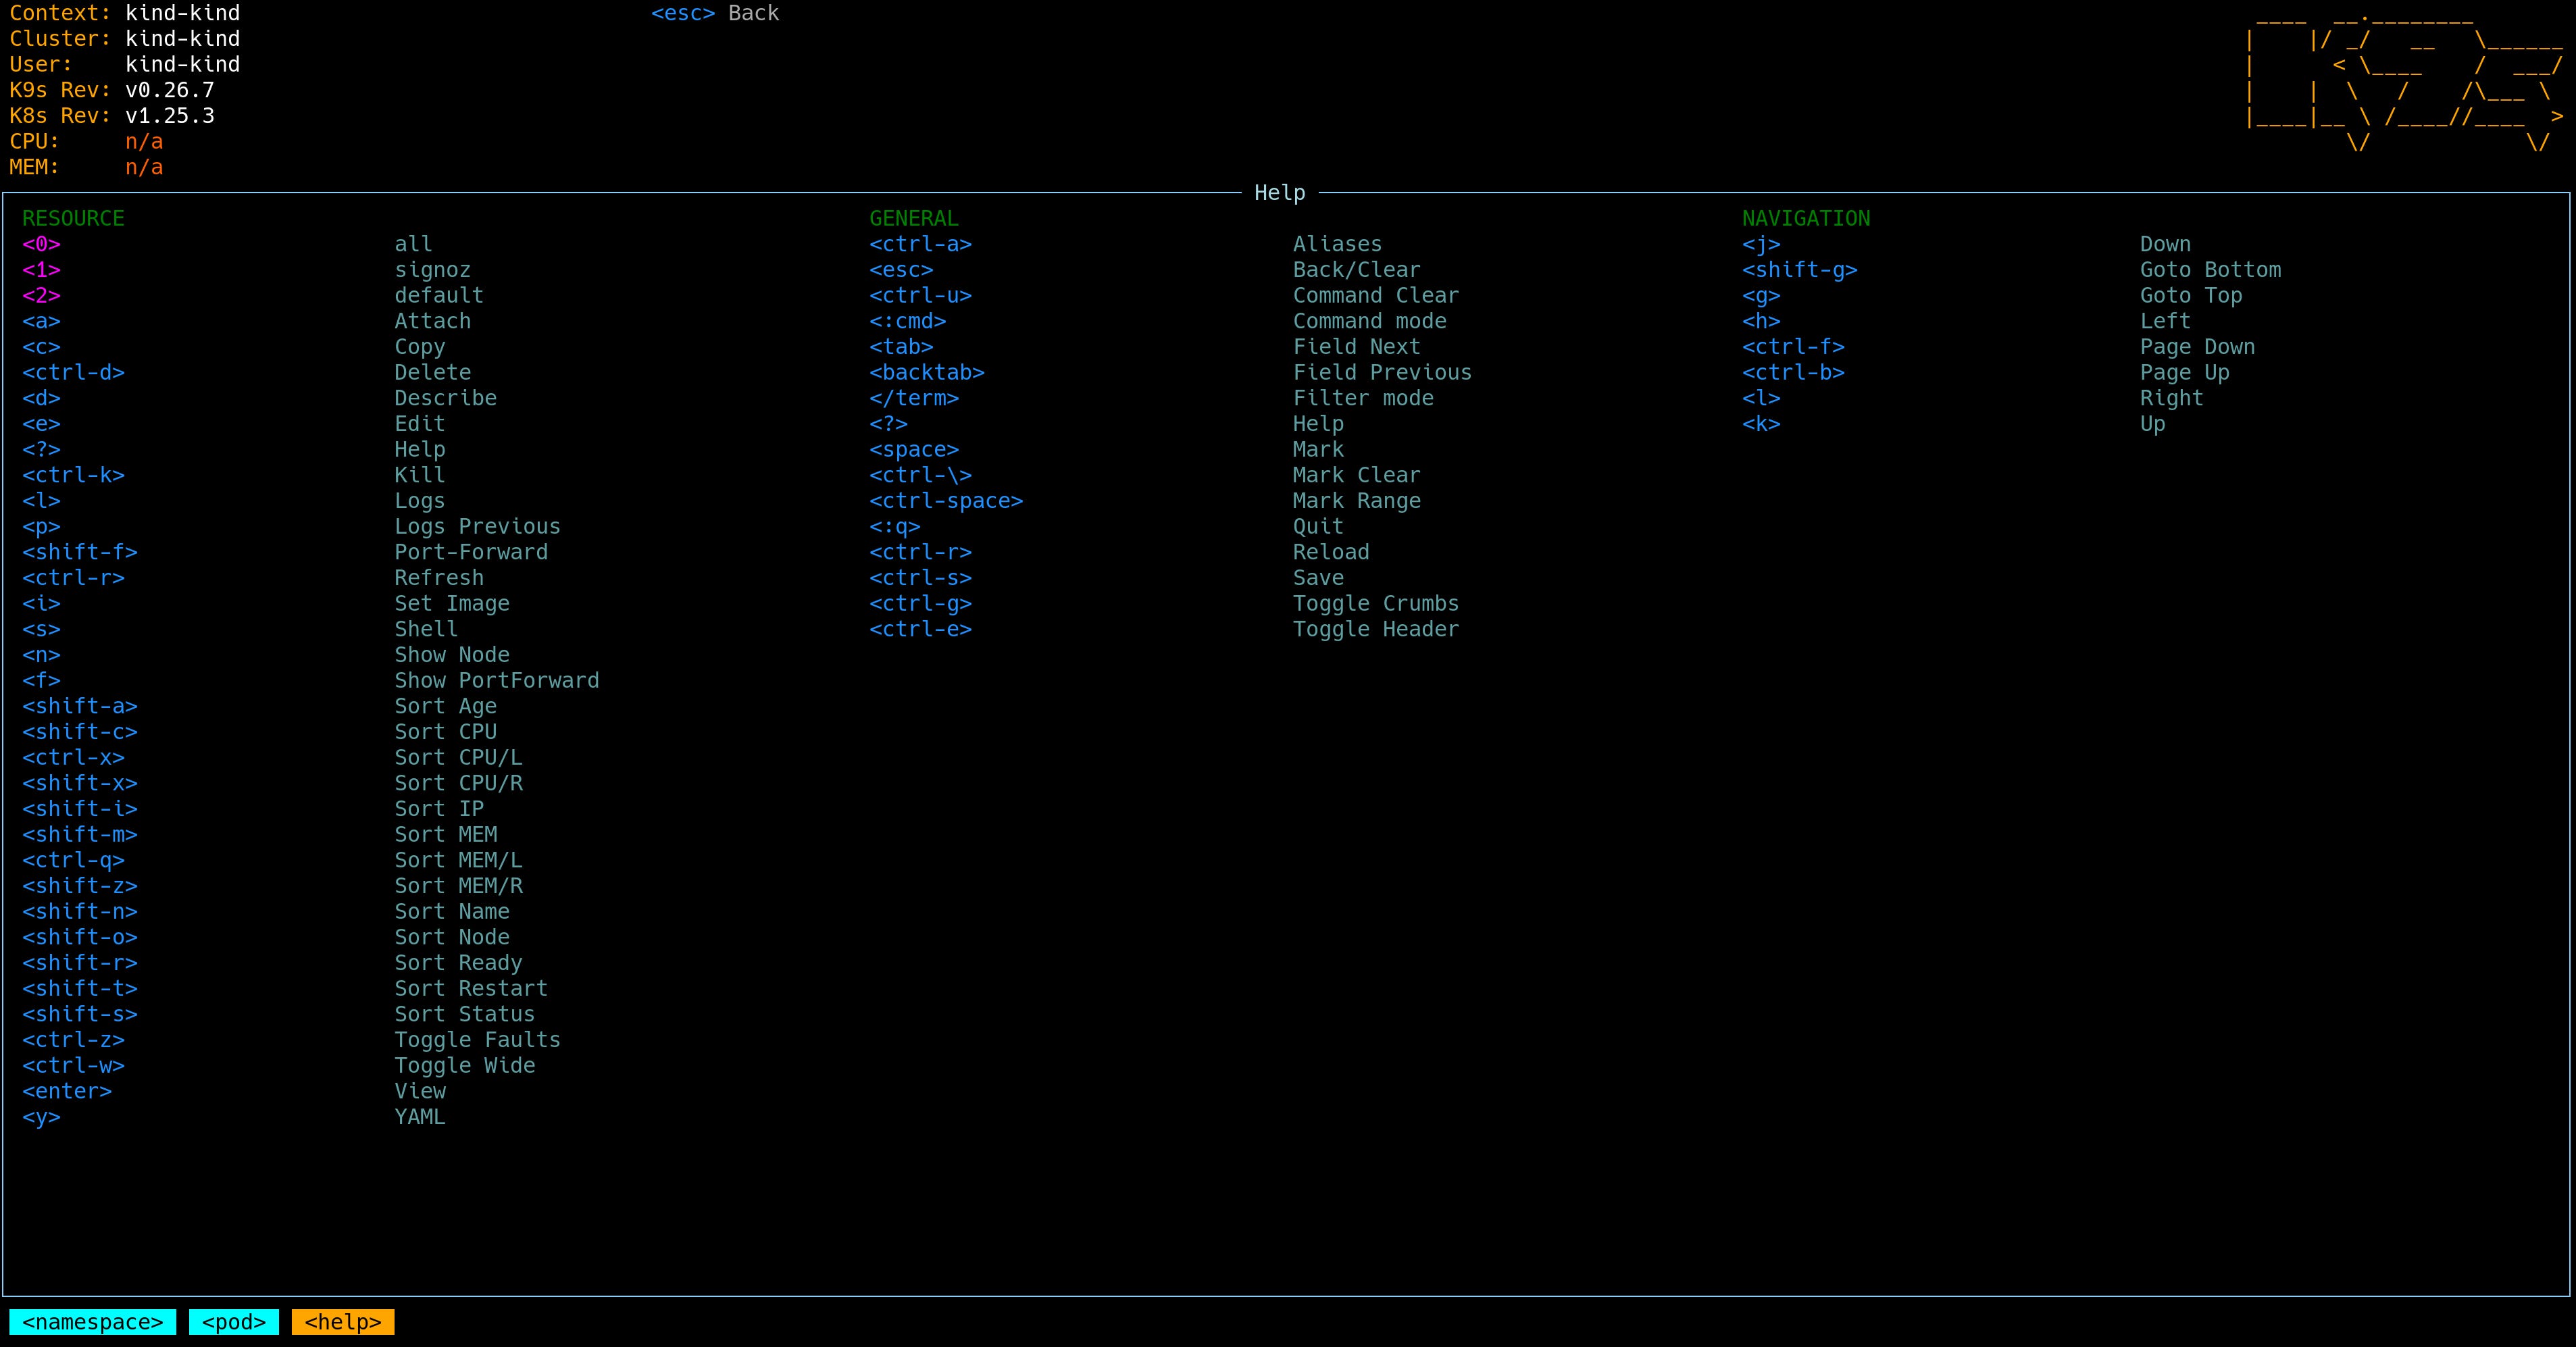Click the <ctrl-space> shortcut key
The height and width of the screenshot is (1347, 2576).
946,501
